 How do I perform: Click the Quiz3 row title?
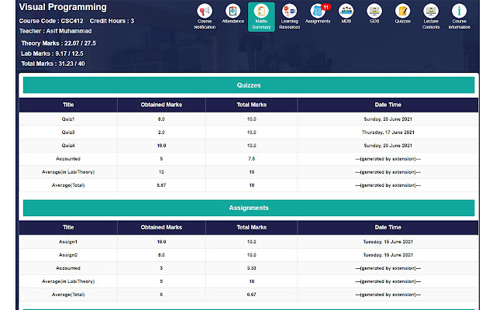[68, 133]
